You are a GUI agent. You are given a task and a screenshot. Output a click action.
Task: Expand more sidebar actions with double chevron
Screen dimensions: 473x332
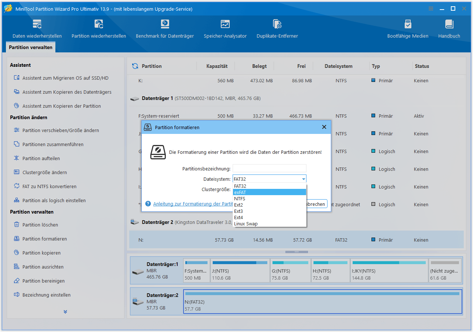click(65, 312)
